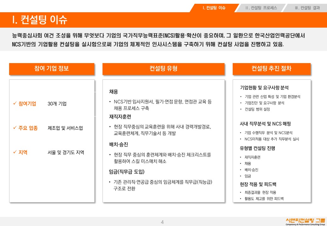Switch to 'II. 컨설팅 프로세스' tab
Screen dimensions: 327x226
coord(261,8)
